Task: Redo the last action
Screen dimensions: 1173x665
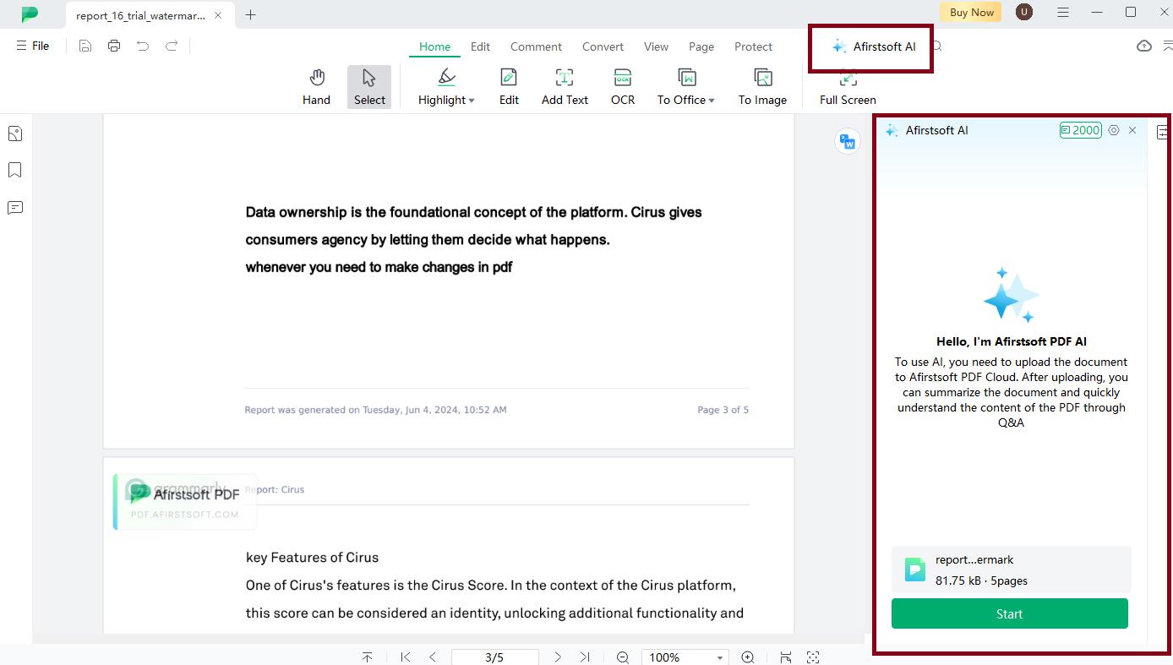Action: (172, 46)
